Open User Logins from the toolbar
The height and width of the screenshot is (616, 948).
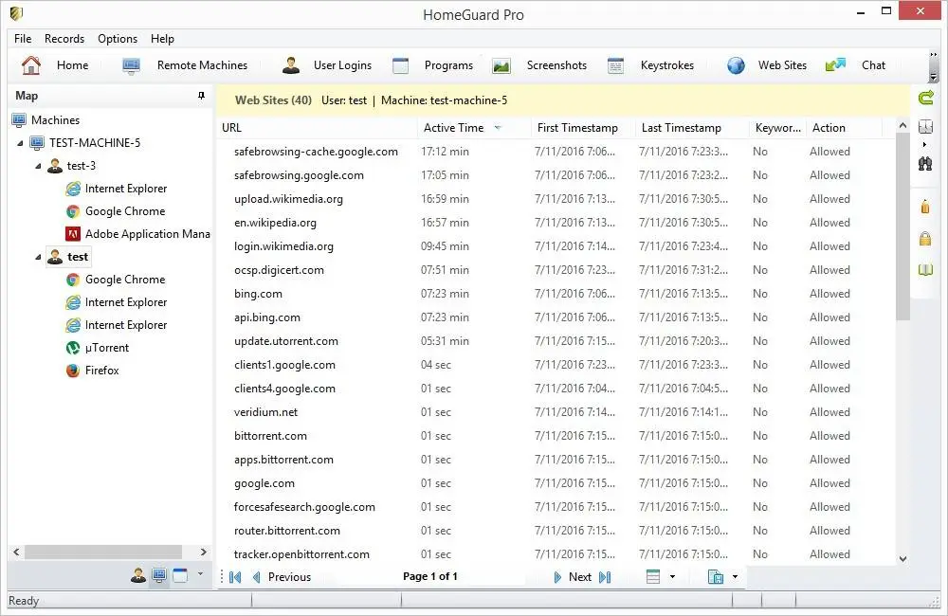327,65
